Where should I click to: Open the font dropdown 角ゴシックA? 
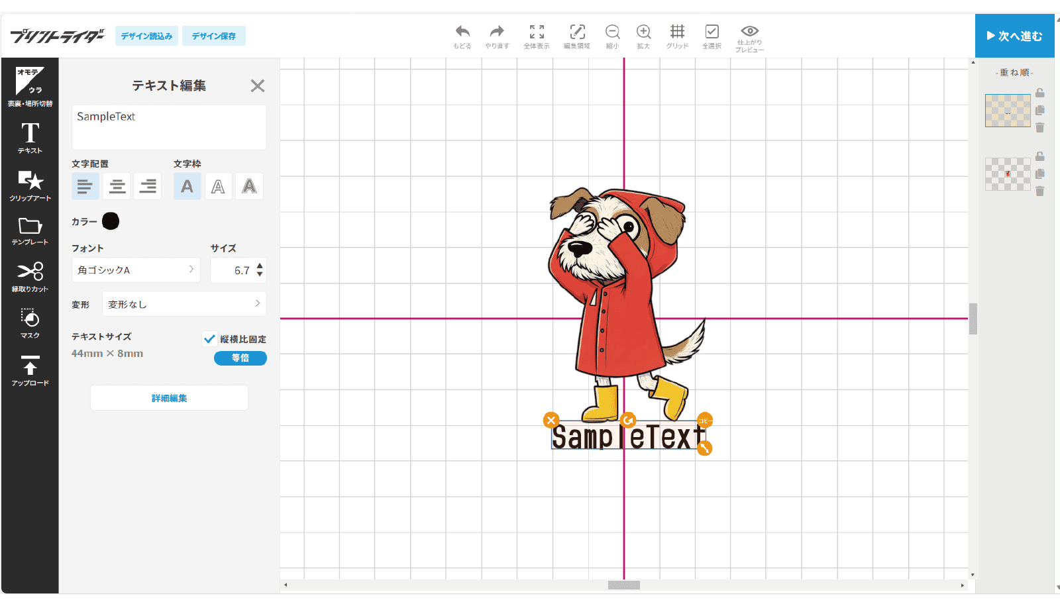coord(136,270)
